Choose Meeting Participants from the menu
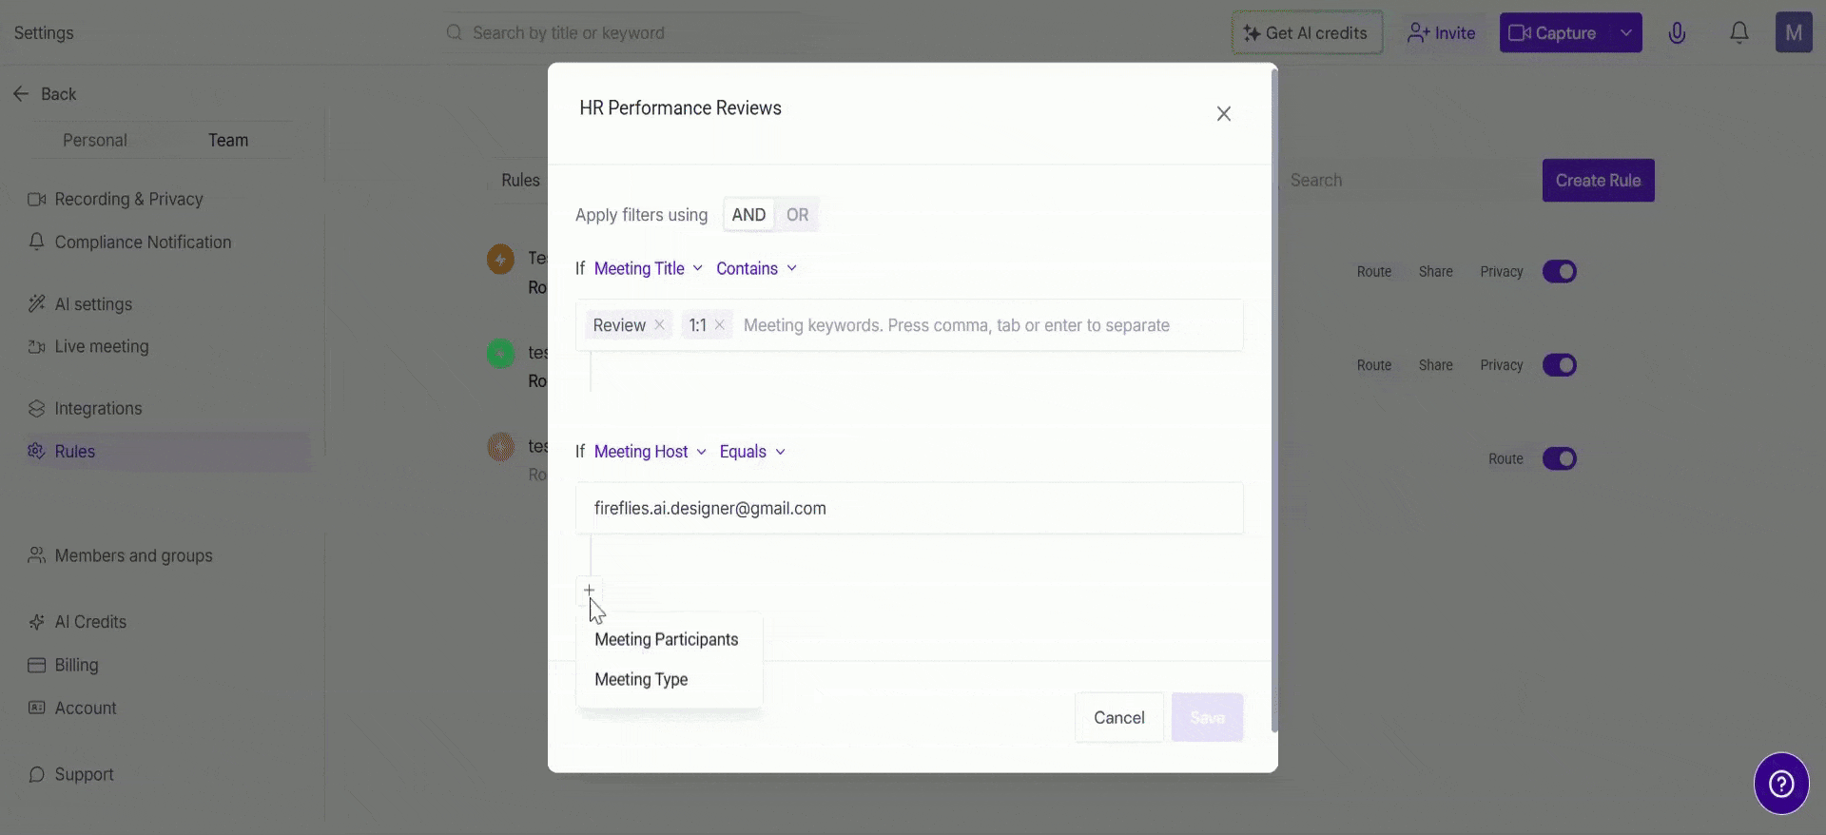This screenshot has width=1826, height=835. (667, 640)
